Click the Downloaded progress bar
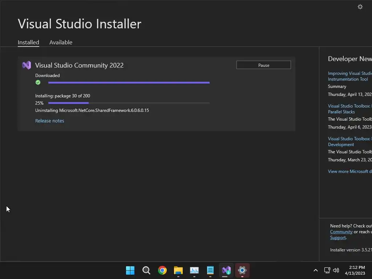This screenshot has width=372, height=279. [129, 82]
